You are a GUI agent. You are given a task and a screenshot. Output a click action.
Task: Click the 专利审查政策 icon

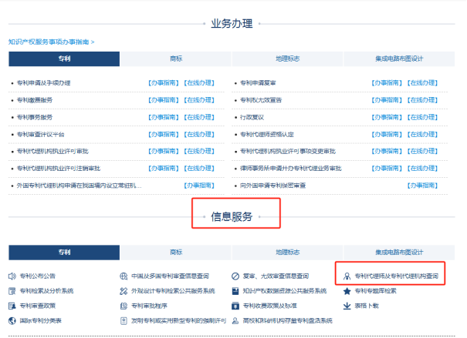click(x=12, y=306)
